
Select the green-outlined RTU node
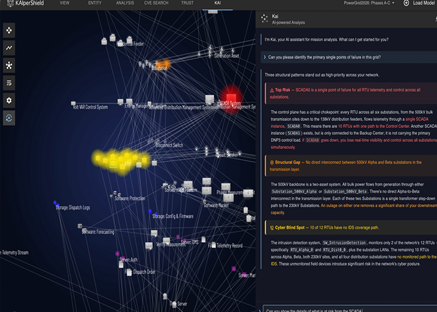click(113, 164)
